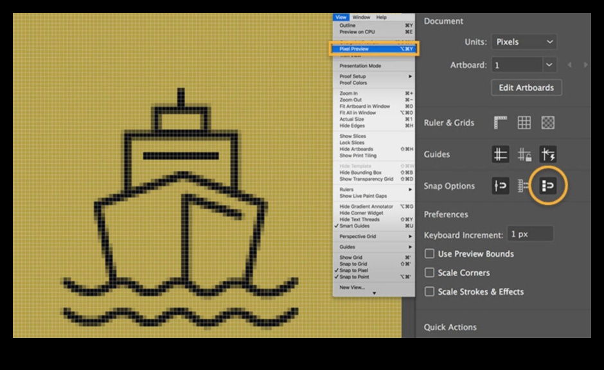
Task: Click the Keyboard Increment input field
Action: click(529, 234)
